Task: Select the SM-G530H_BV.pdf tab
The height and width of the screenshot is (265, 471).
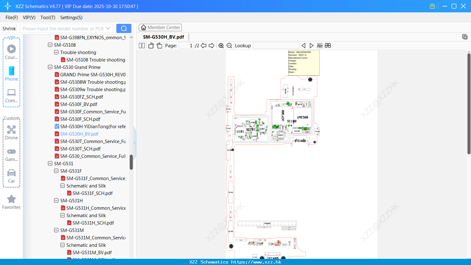Action: [163, 37]
